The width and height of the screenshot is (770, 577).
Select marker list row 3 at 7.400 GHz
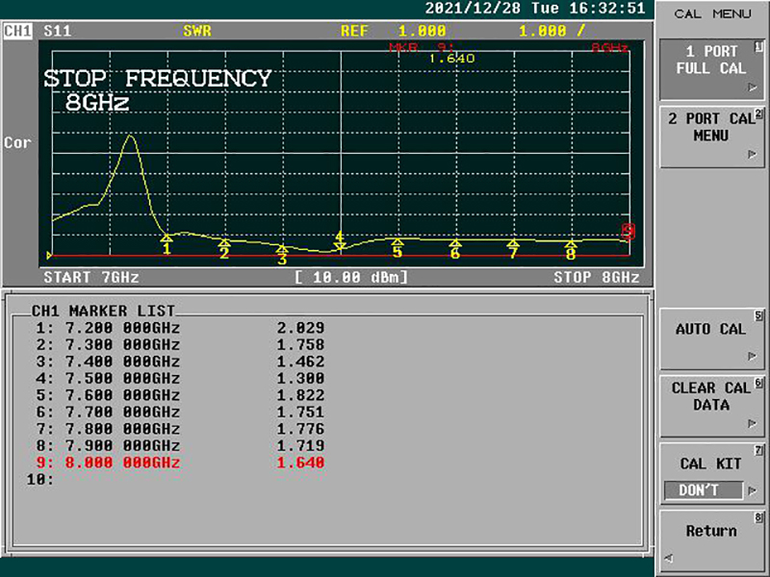pyautogui.click(x=180, y=362)
